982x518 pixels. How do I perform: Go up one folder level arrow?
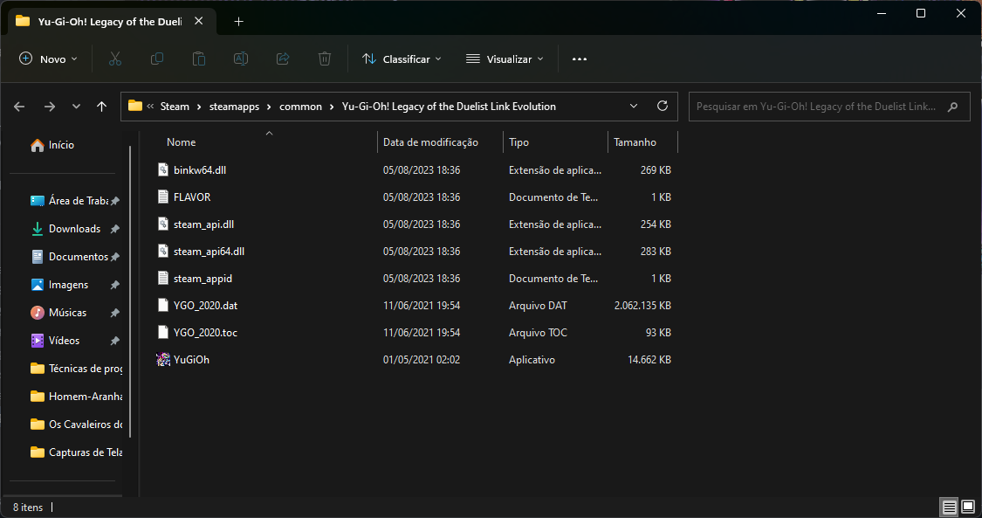click(x=101, y=107)
